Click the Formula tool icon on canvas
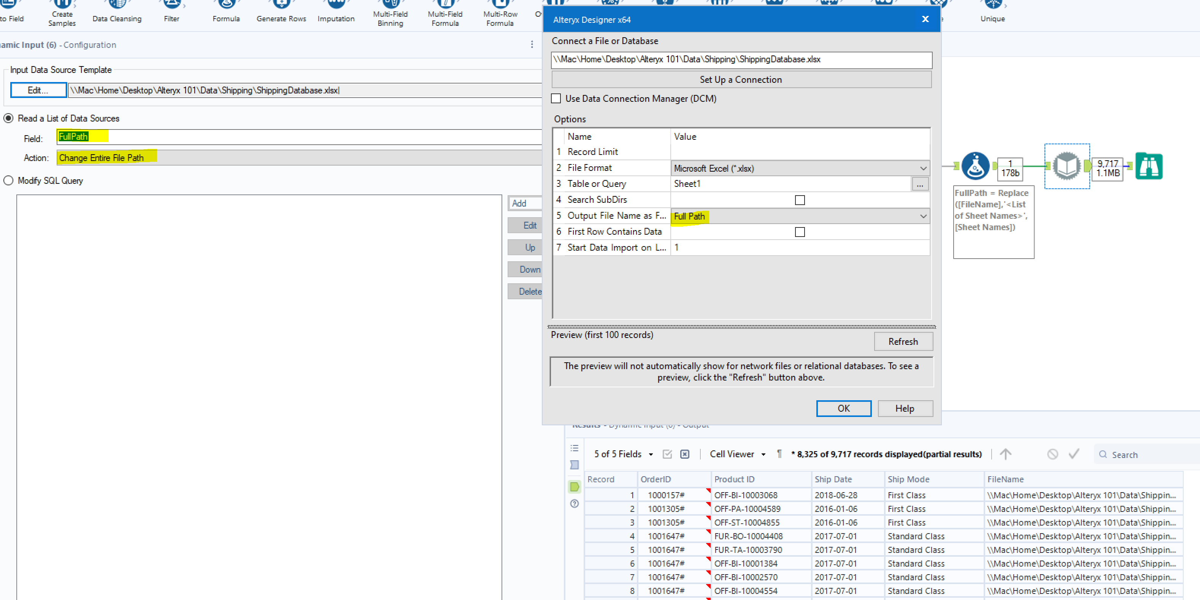This screenshot has width=1200, height=600. coord(975,166)
